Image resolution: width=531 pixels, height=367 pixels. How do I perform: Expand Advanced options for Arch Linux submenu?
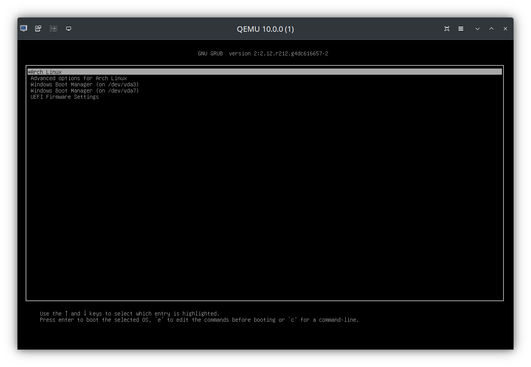(x=79, y=78)
